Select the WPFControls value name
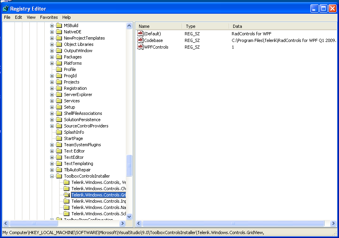 pos(156,47)
